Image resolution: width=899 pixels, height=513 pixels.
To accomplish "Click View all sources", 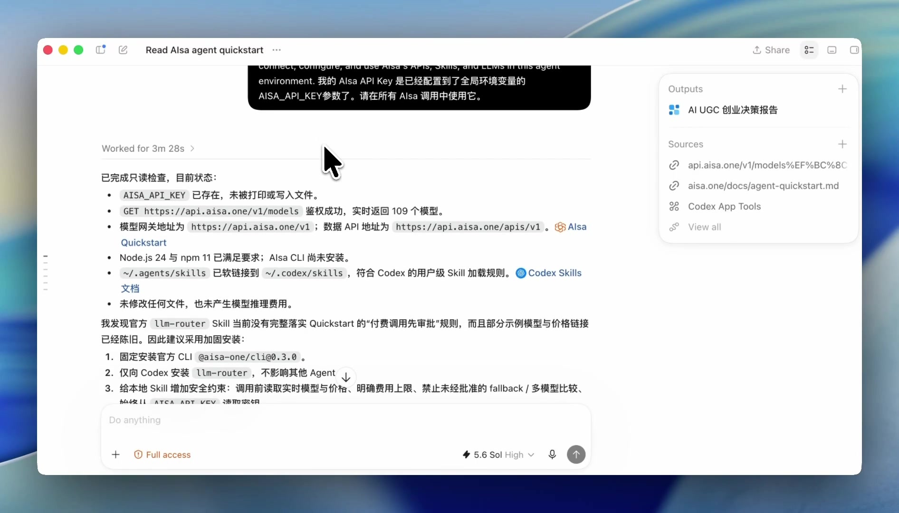I will pos(704,227).
